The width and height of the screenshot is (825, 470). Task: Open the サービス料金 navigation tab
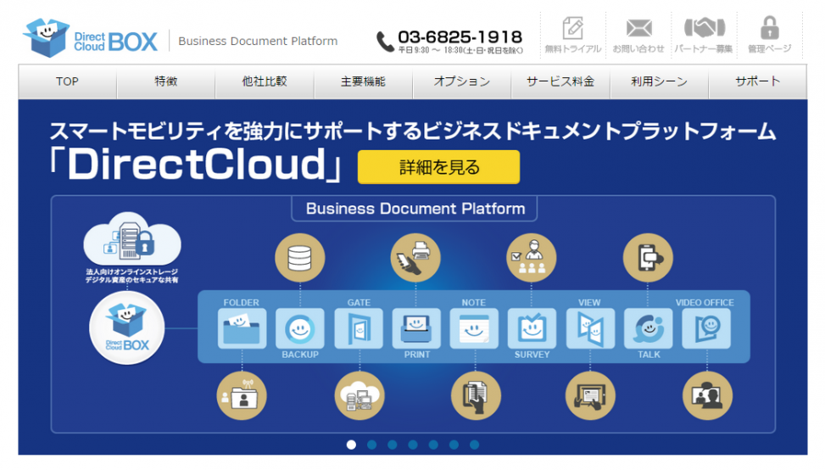(560, 81)
